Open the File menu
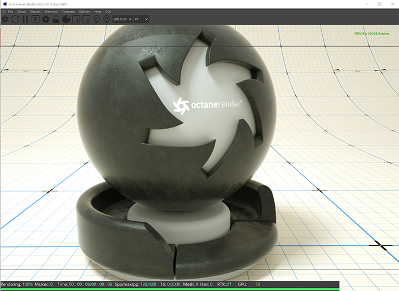The height and width of the screenshot is (291, 399). point(10,12)
